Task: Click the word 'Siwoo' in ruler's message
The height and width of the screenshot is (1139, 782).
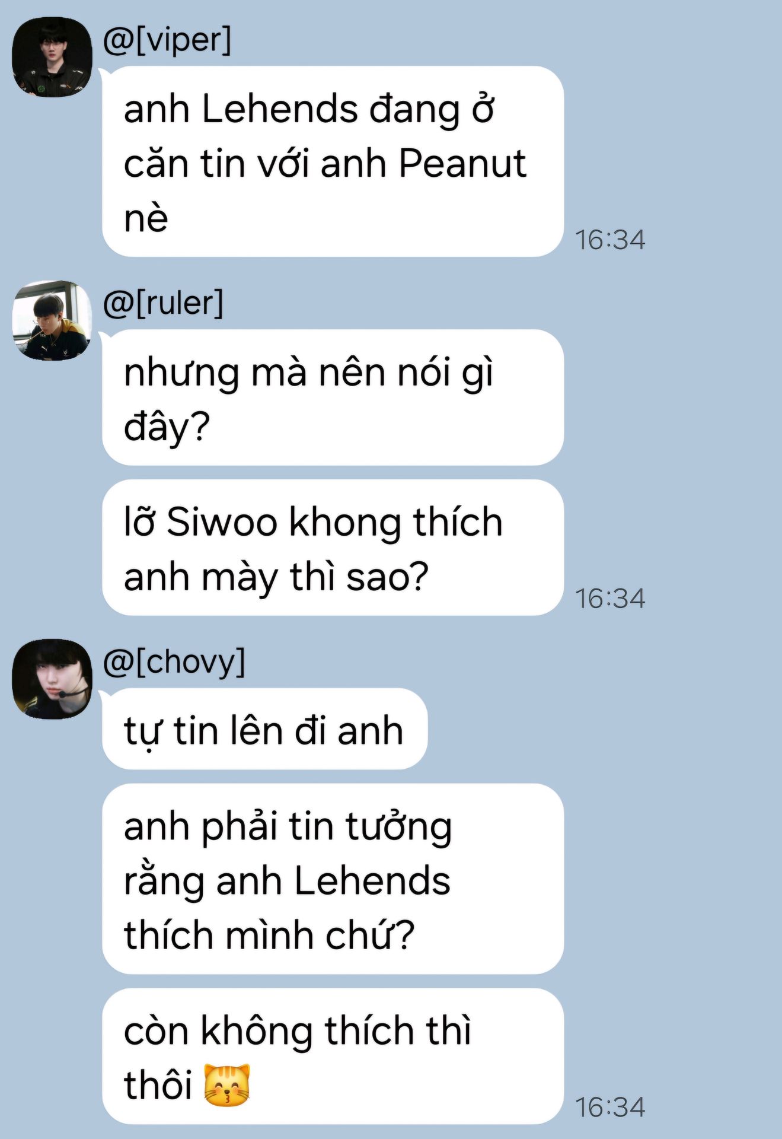Action: (222, 523)
